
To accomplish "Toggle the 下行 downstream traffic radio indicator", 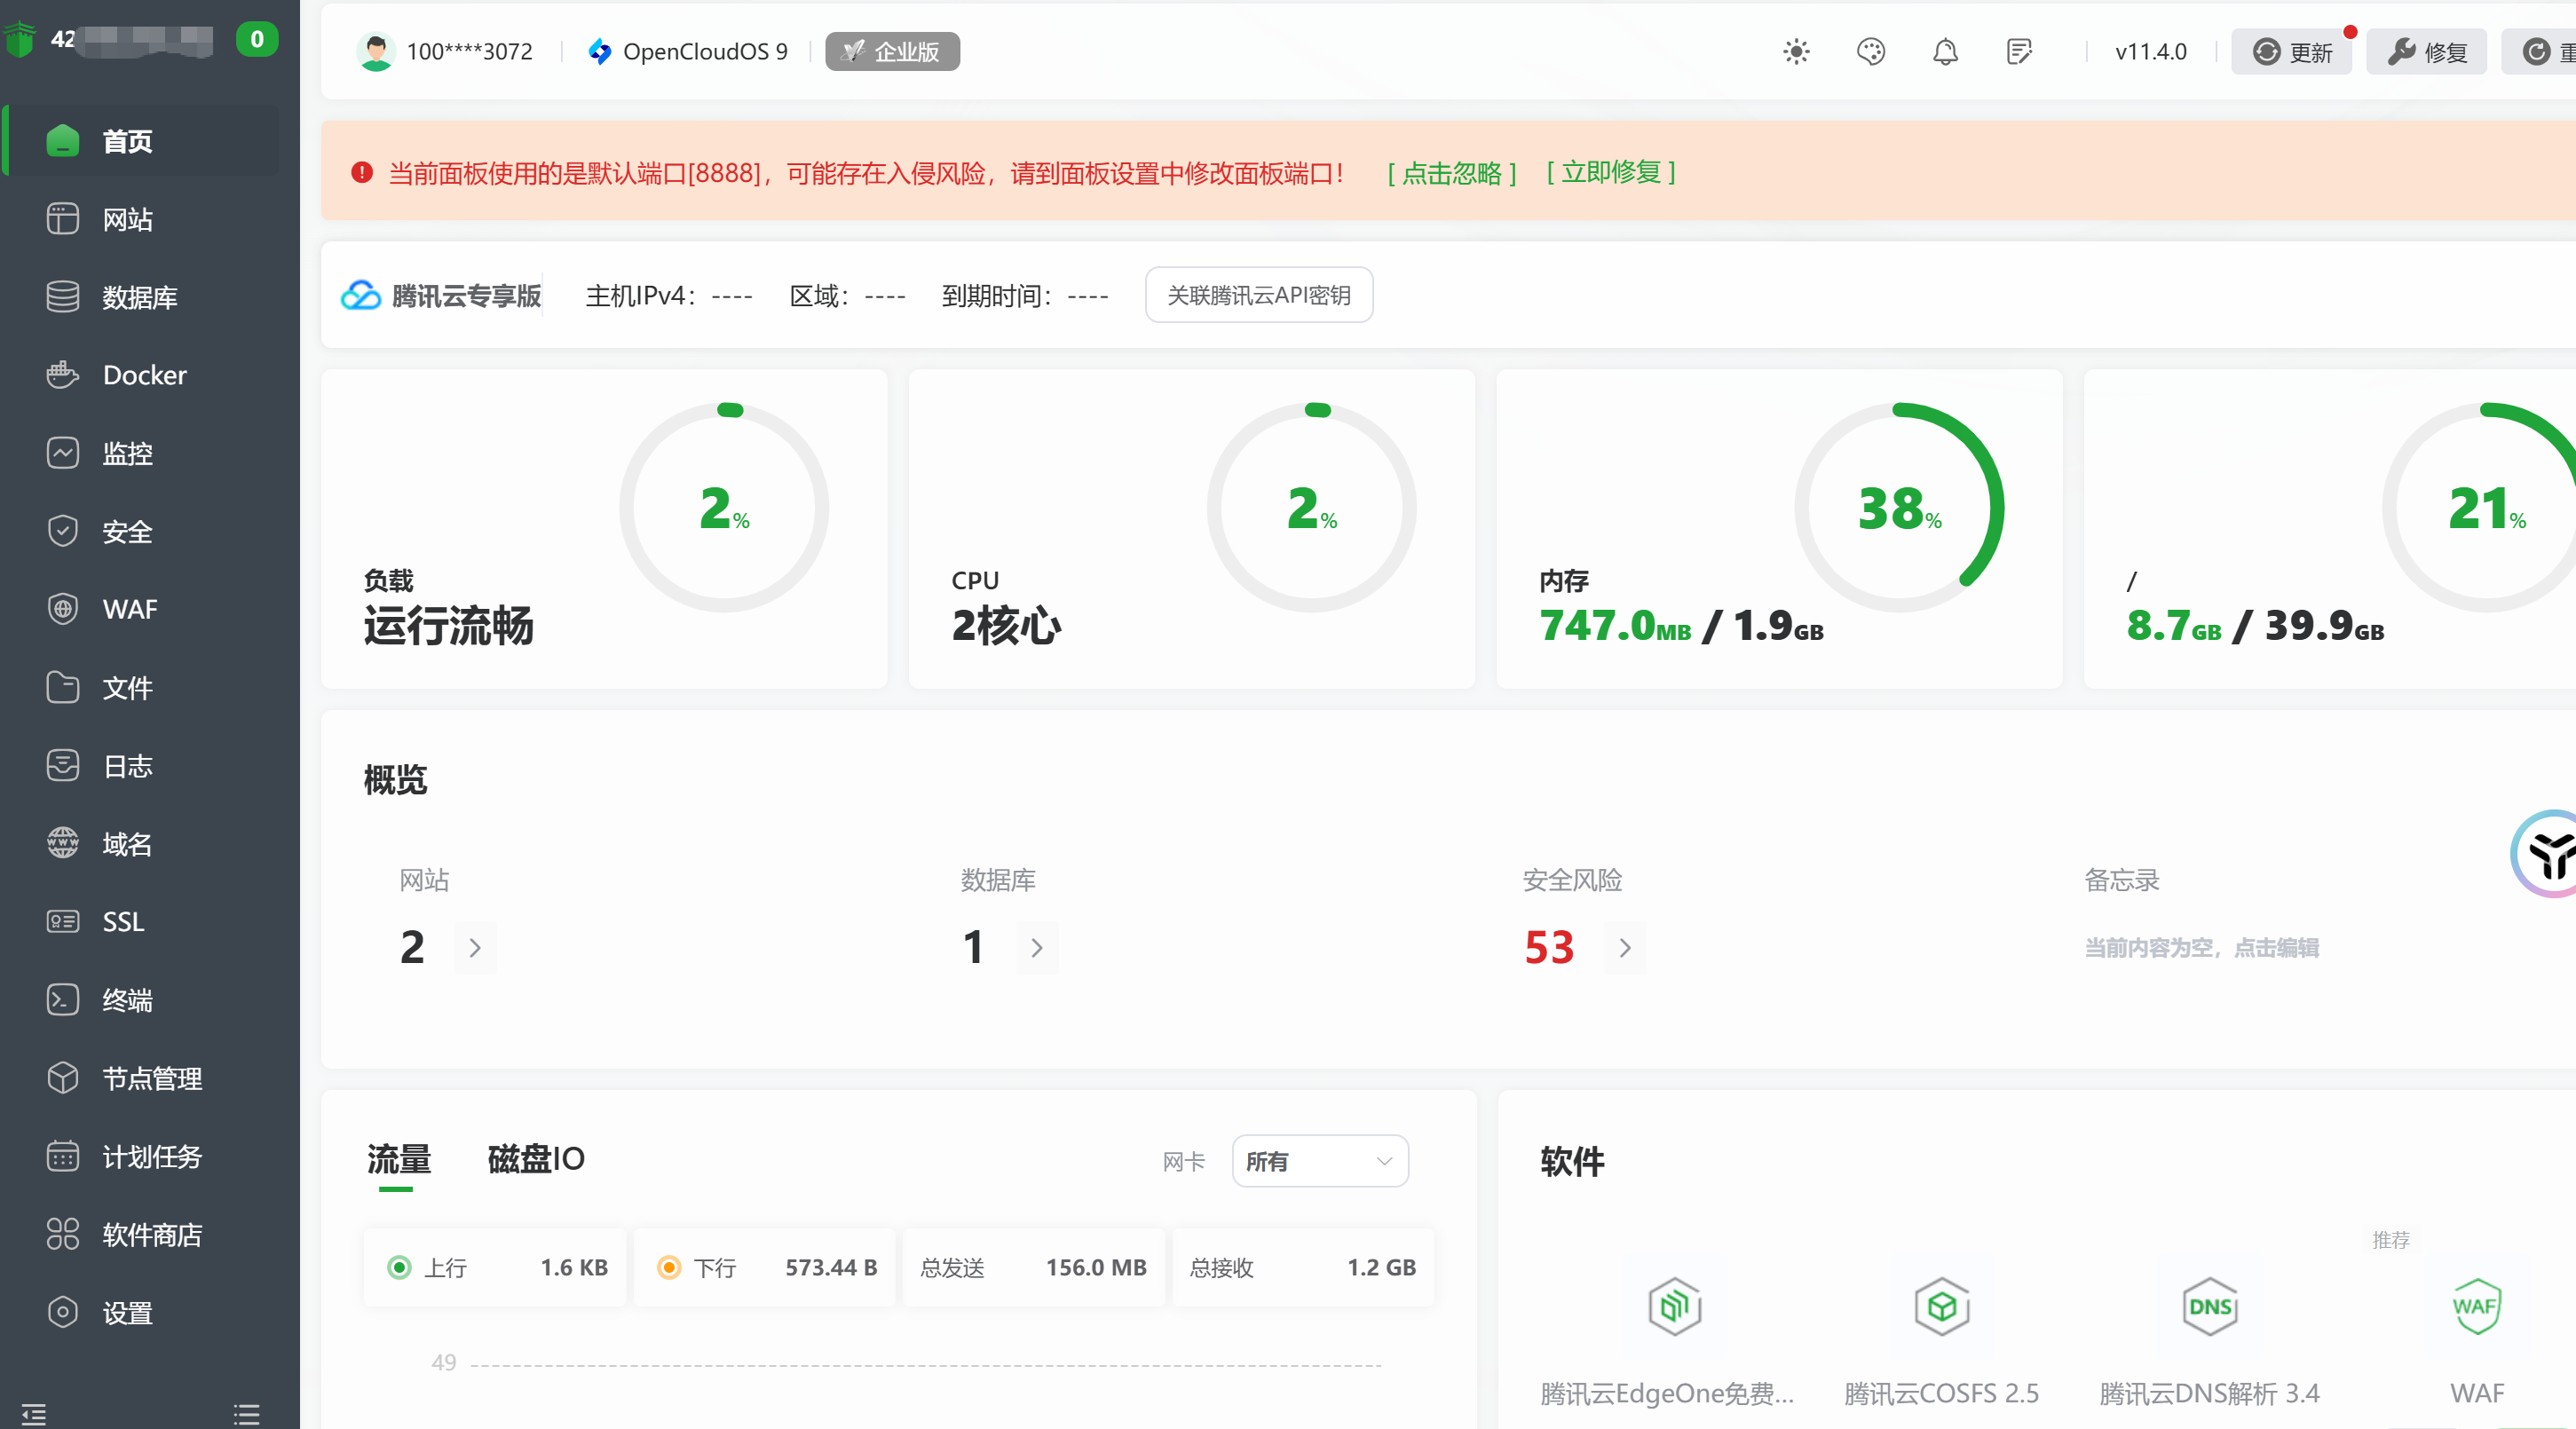I will point(669,1268).
